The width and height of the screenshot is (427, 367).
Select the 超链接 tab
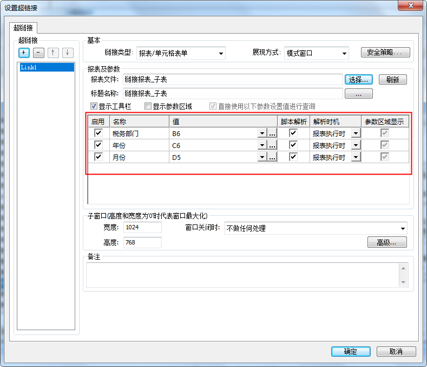(x=23, y=27)
